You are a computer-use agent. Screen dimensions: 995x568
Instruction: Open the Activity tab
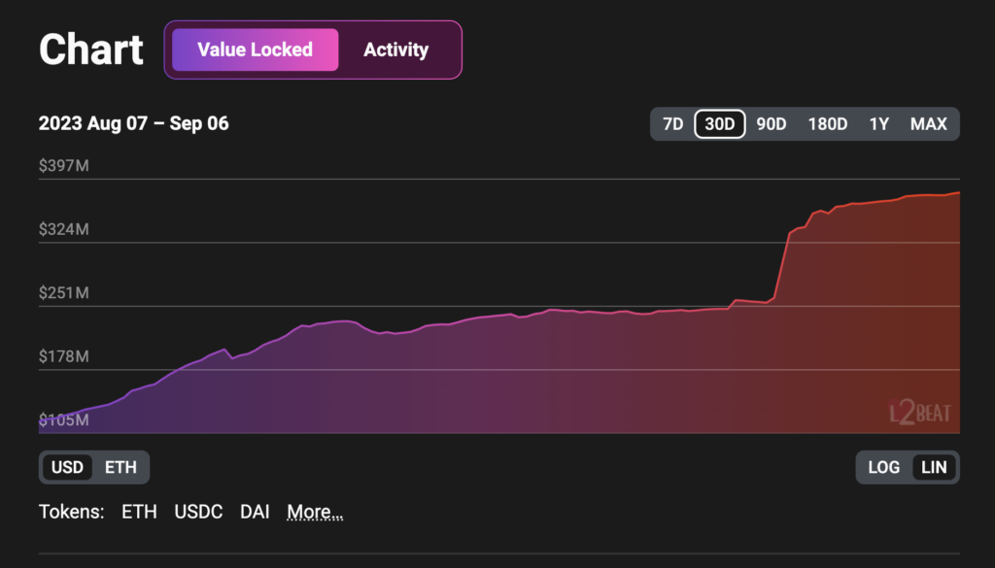click(395, 50)
